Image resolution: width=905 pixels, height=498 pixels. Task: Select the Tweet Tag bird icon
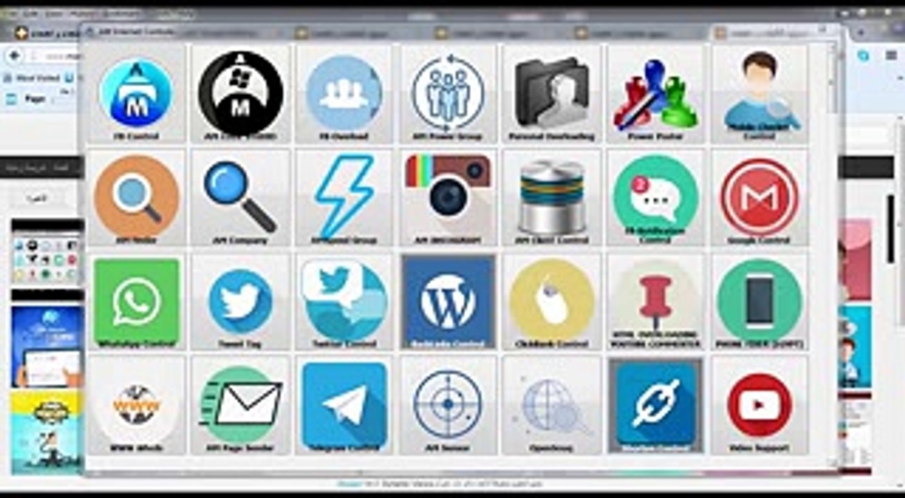[x=240, y=301]
